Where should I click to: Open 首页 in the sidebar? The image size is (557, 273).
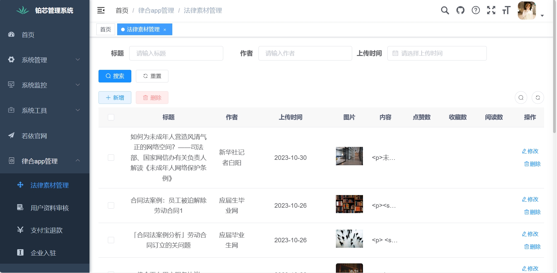point(45,35)
